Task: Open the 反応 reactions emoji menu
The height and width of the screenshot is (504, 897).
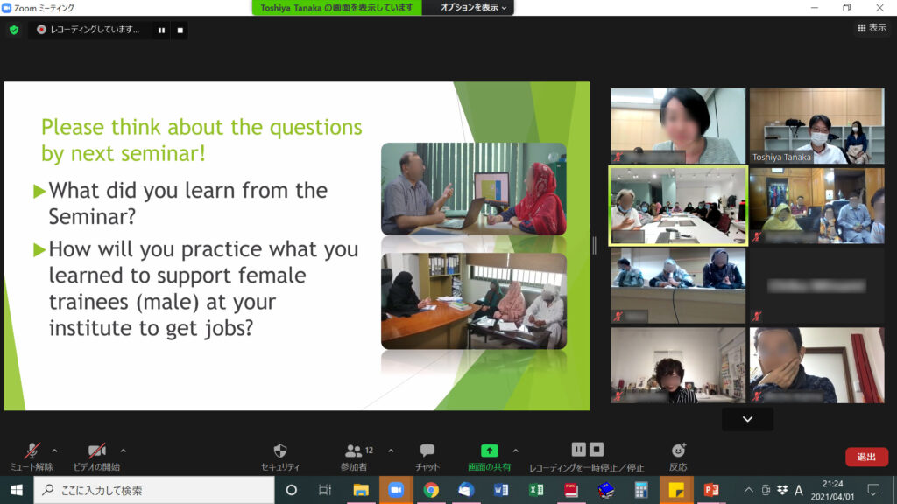Action: (x=678, y=451)
